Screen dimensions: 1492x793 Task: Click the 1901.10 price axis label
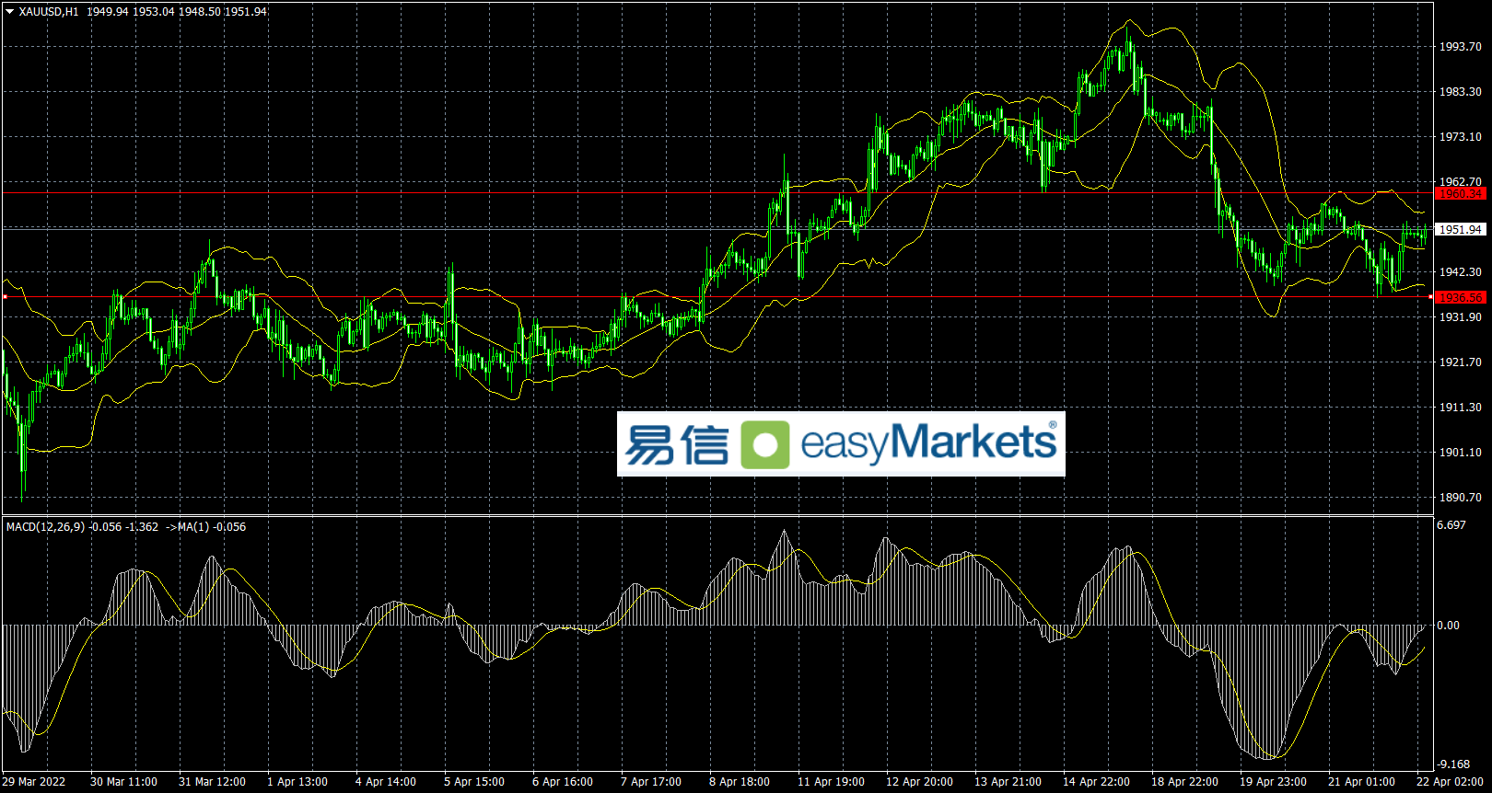click(x=1461, y=453)
